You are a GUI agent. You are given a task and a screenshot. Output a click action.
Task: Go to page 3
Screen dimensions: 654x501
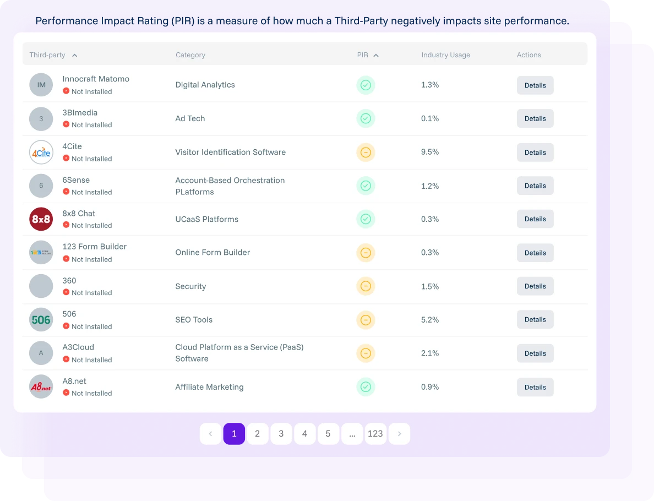tap(281, 434)
